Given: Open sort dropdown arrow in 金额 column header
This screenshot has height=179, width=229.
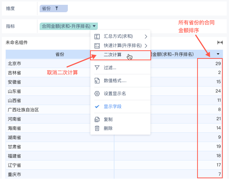Looking at the screenshot, I should point(218,54).
